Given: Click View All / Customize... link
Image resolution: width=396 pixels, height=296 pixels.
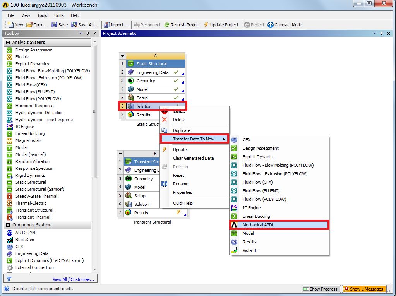Looking at the screenshot, I should pos(73,279).
